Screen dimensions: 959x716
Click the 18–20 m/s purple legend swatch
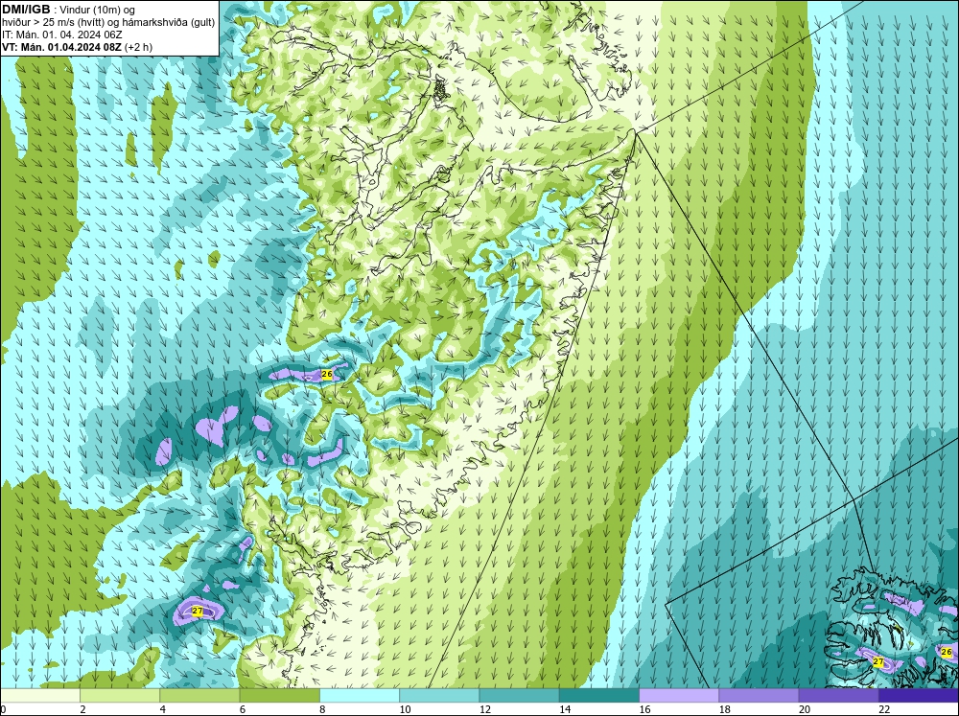pyautogui.click(x=759, y=695)
